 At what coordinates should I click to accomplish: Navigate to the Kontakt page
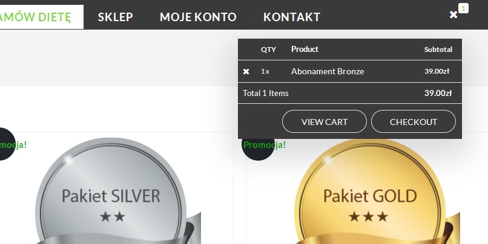click(x=292, y=17)
